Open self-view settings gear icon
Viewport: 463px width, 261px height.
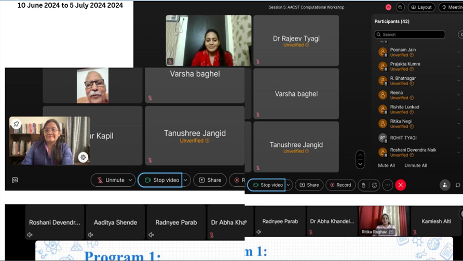(83, 157)
